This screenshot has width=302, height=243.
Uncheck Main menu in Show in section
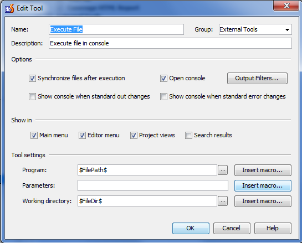(34, 135)
